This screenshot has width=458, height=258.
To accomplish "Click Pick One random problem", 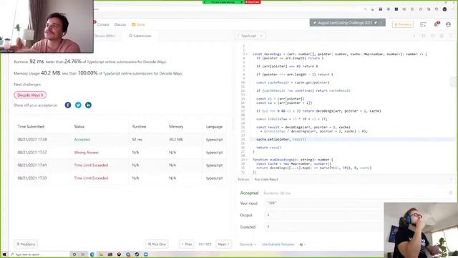I will 157,244.
